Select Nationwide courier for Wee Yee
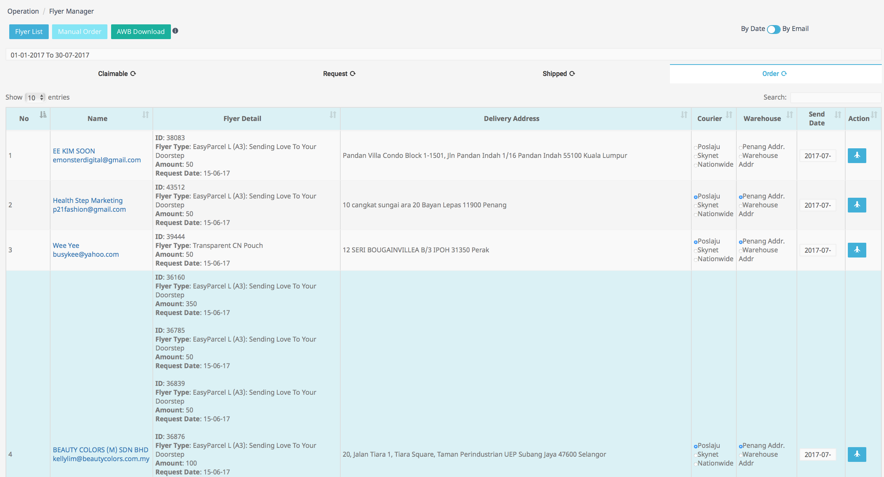The height and width of the screenshot is (477, 884). pos(696,260)
